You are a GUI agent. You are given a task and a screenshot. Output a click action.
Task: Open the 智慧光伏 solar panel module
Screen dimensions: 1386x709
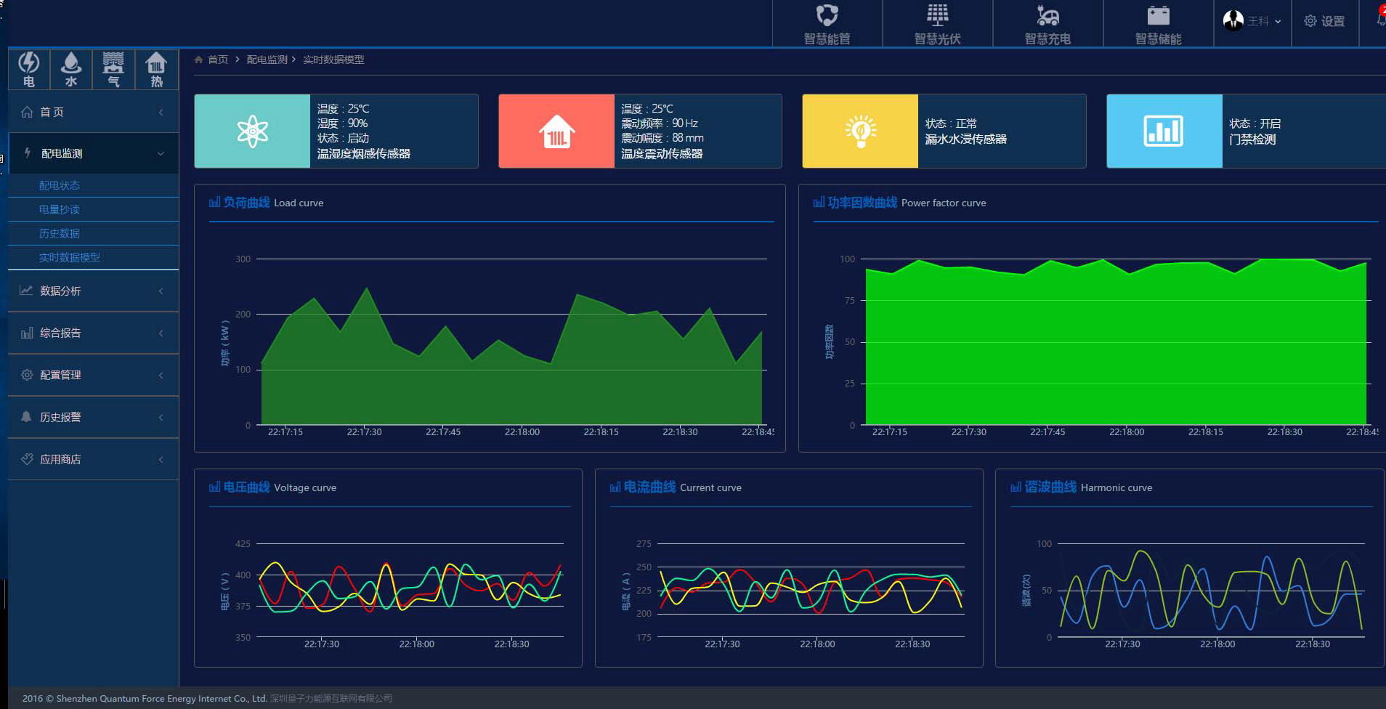pyautogui.click(x=937, y=25)
